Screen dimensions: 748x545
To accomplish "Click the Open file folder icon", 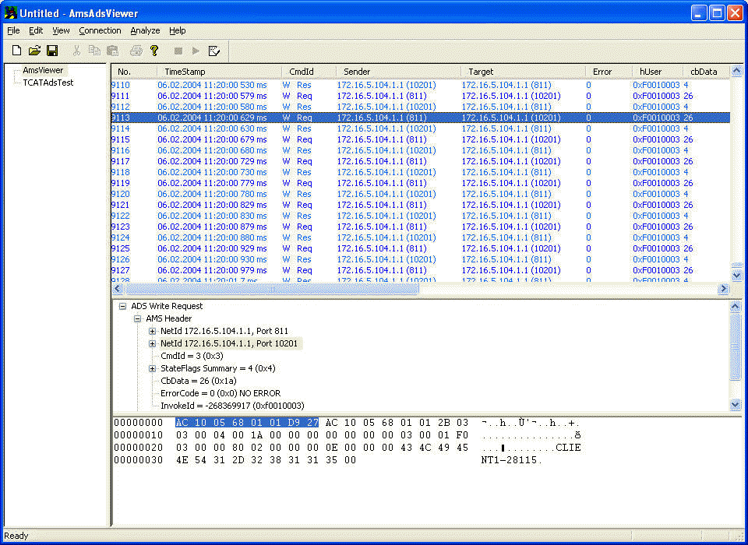I will pos(34,51).
